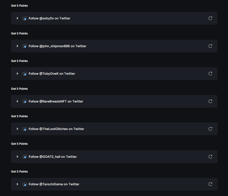Expand the @TarochiGame follow task
The height and width of the screenshot is (196, 228).
pos(18,184)
